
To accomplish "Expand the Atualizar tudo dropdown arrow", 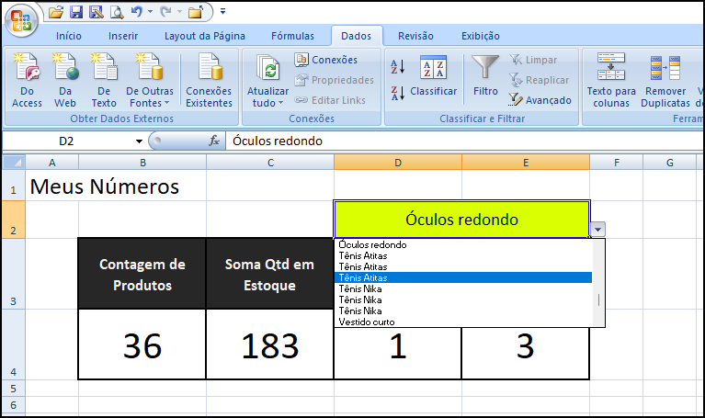I will pyautogui.click(x=280, y=104).
